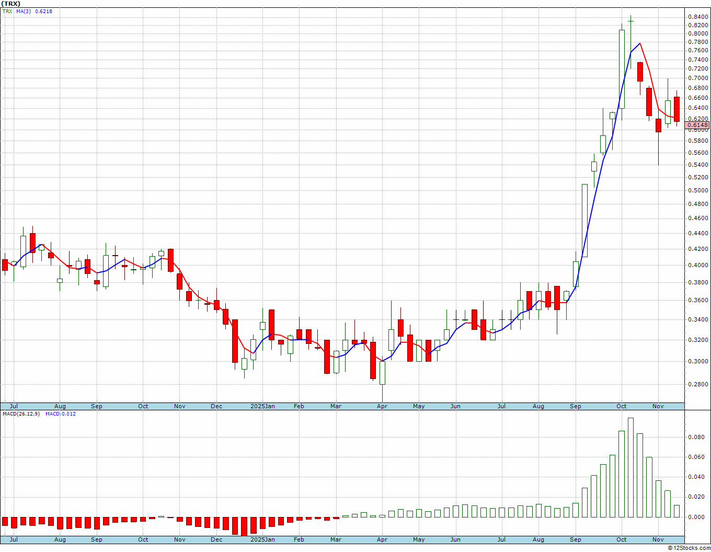Click the 0.5000 price axis label

tap(698, 190)
